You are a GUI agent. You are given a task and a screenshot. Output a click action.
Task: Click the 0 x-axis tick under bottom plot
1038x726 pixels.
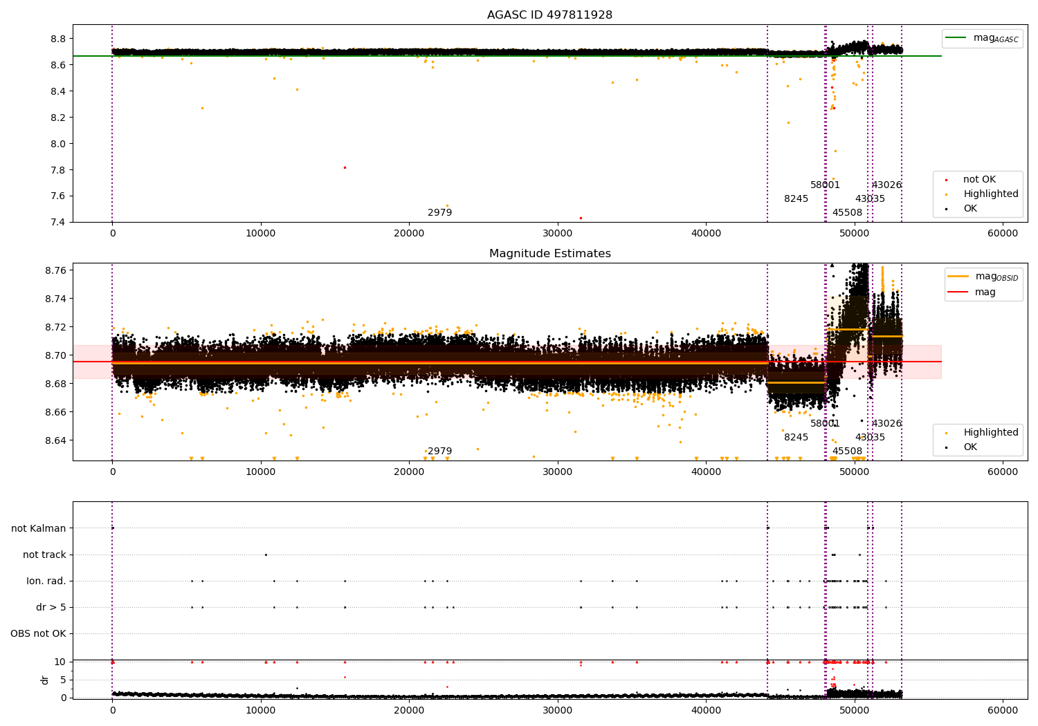point(112,711)
